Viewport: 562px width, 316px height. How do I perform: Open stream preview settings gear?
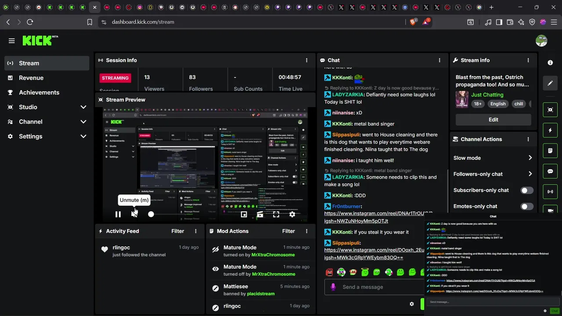tap(292, 214)
